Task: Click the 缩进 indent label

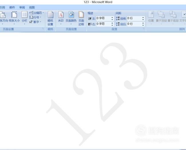Action: [x=90, y=13]
